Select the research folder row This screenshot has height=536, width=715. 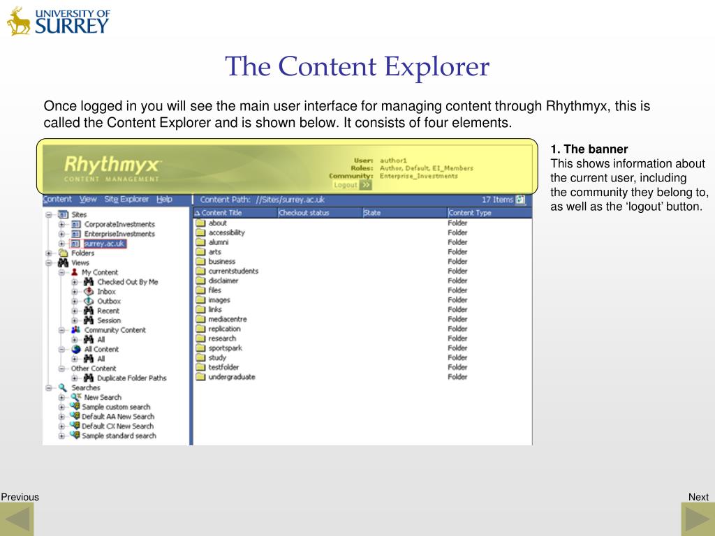[x=362, y=338]
